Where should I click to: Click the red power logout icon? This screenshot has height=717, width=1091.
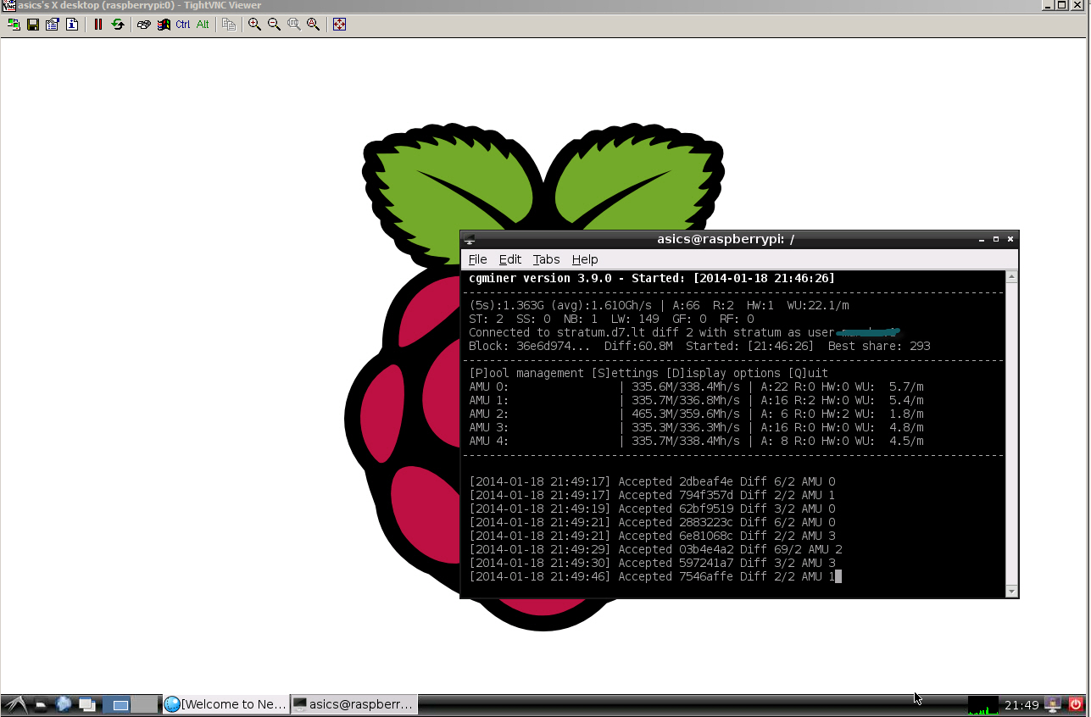click(1077, 704)
